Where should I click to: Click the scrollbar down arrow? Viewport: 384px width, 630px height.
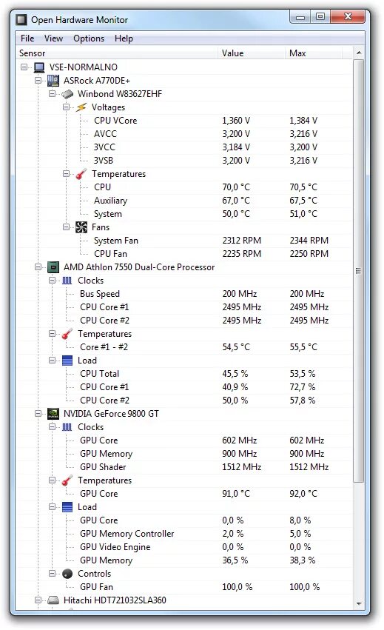[x=359, y=604]
